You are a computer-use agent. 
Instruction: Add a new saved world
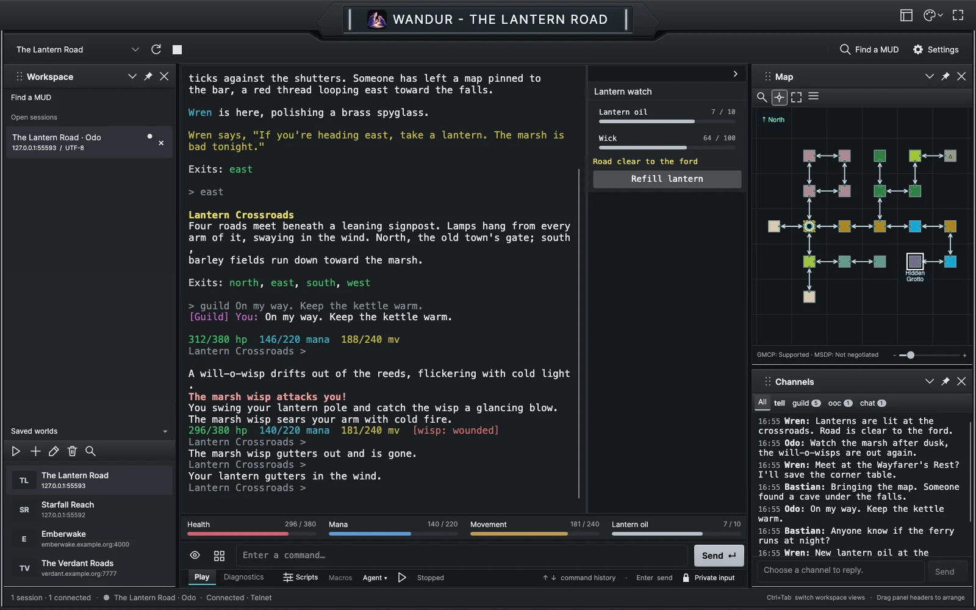35,451
